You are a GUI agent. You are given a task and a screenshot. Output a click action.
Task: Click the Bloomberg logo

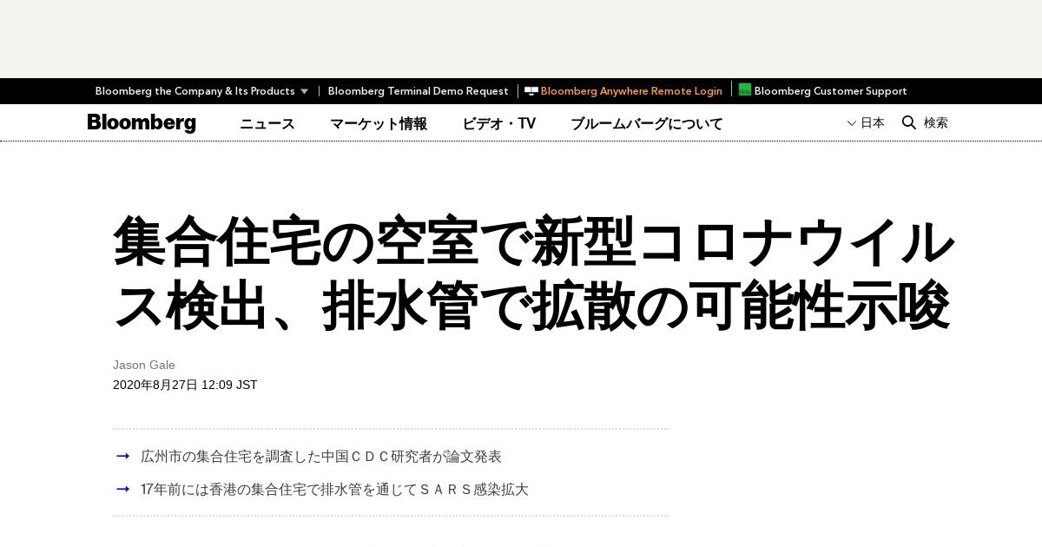142,123
